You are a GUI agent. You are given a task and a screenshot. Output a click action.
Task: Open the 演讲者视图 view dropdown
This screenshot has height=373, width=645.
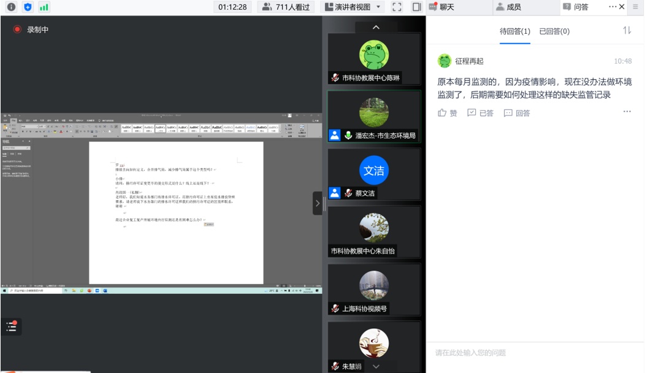point(353,7)
